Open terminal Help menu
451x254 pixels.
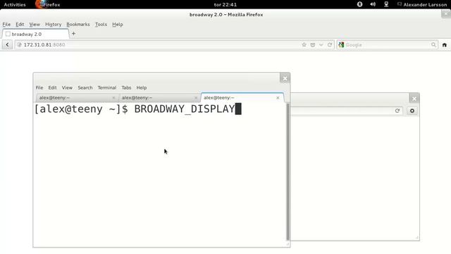click(x=141, y=87)
